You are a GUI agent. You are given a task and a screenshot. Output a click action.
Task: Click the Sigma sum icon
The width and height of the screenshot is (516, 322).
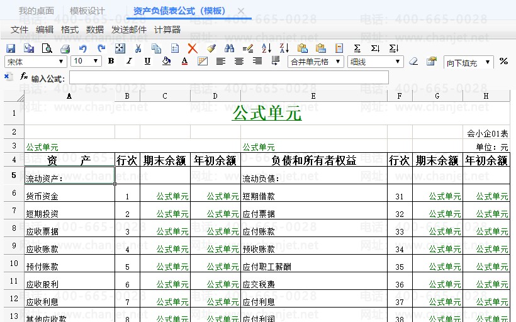point(357,48)
